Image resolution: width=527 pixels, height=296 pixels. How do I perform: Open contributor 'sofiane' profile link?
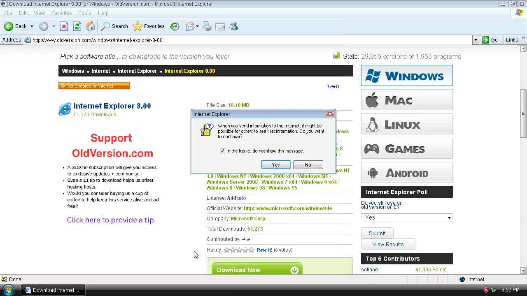tap(369, 270)
